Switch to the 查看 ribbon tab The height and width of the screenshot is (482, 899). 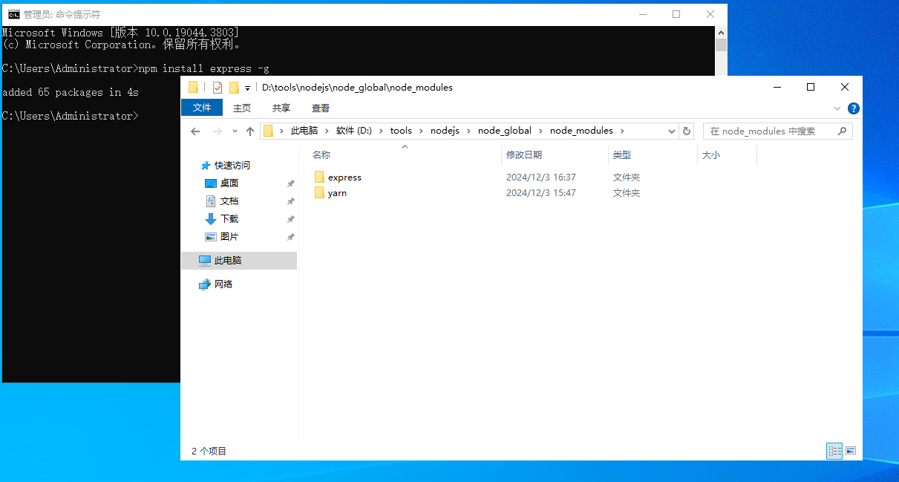320,108
